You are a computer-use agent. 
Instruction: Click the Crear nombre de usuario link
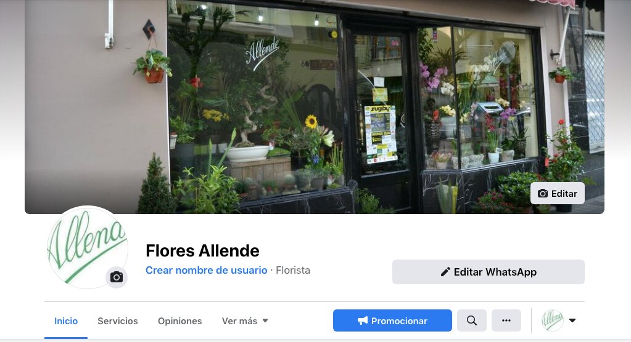[207, 270]
